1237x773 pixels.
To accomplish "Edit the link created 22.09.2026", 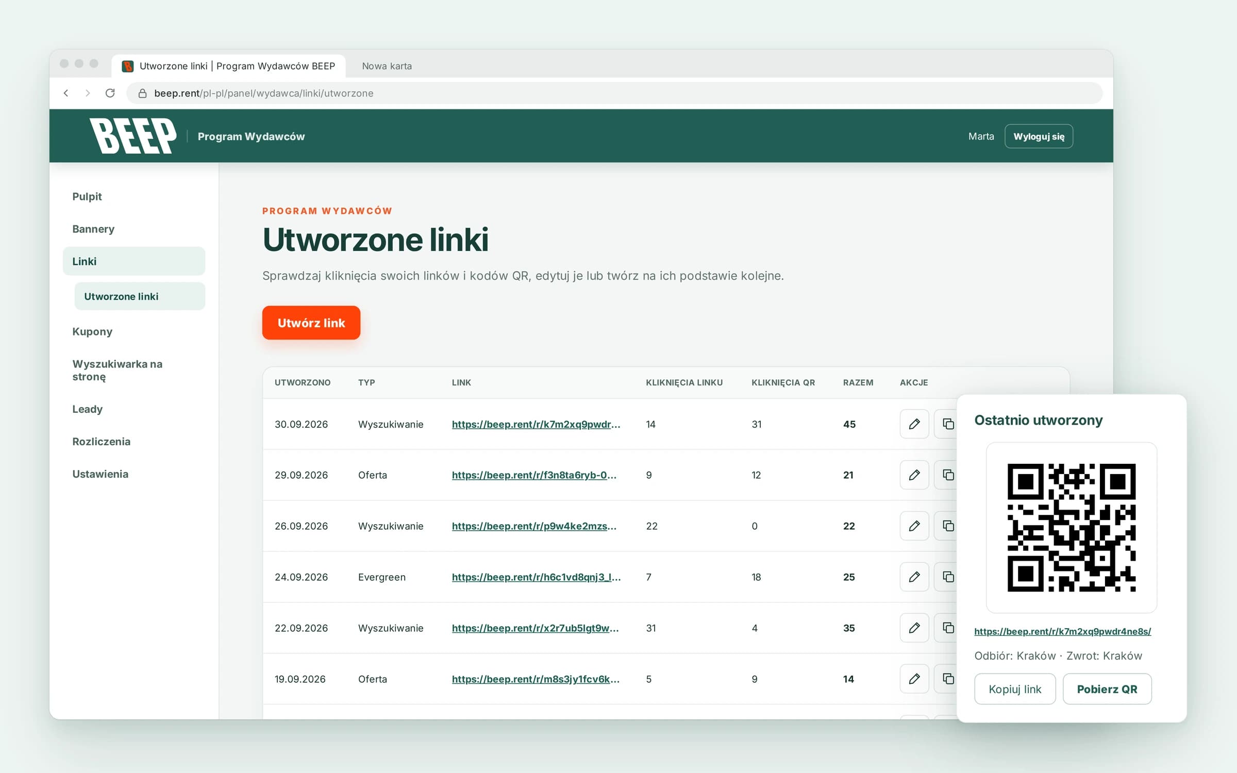I will point(914,628).
